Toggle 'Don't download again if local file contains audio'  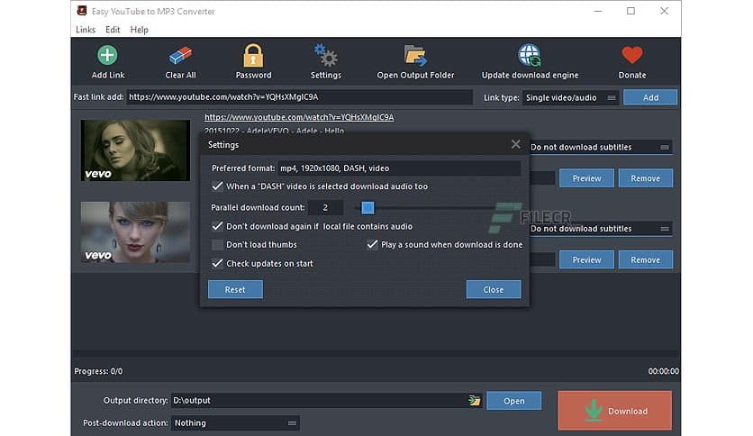point(218,226)
